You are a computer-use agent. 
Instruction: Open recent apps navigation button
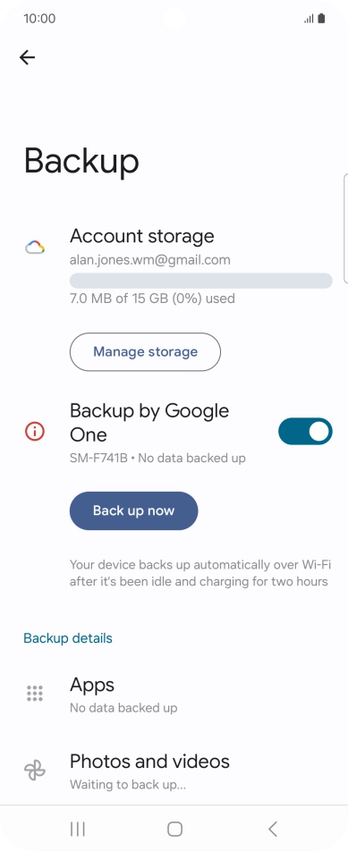point(78,829)
